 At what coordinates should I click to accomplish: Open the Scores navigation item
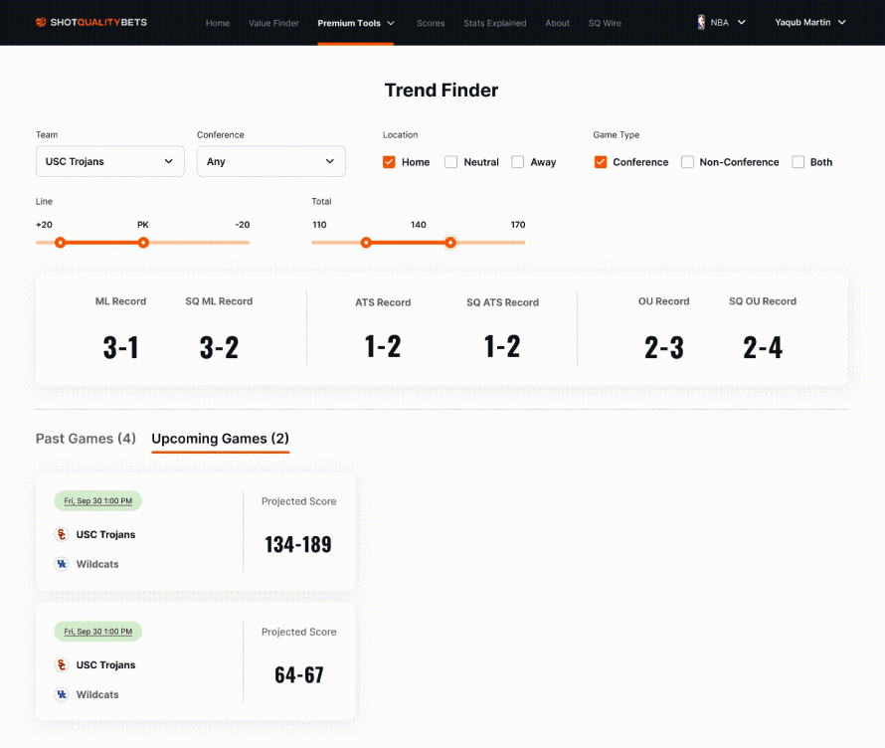coord(431,23)
